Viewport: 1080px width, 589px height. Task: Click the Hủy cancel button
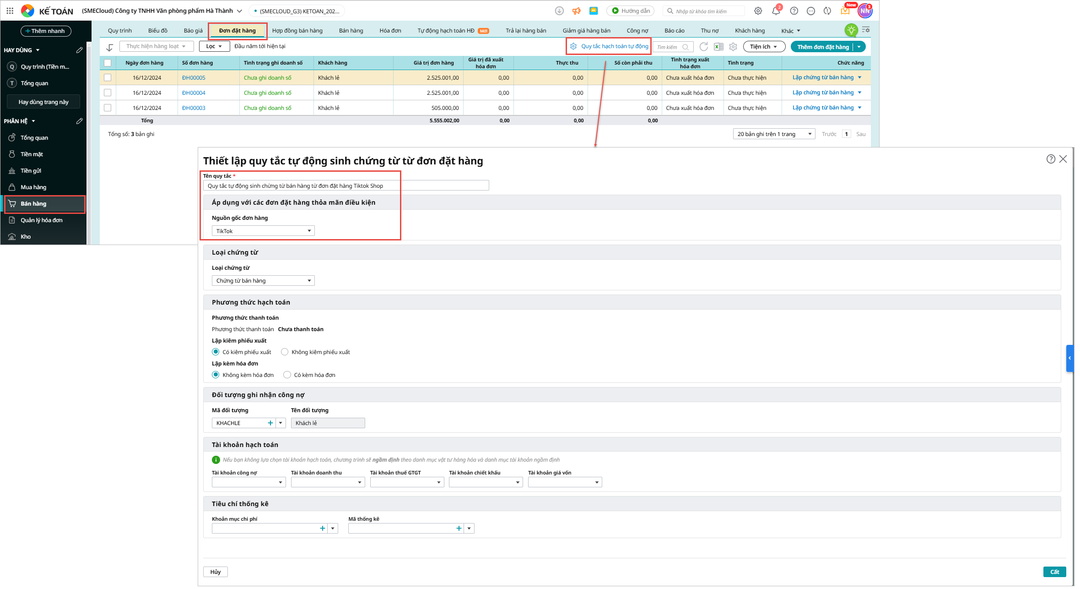coord(216,572)
